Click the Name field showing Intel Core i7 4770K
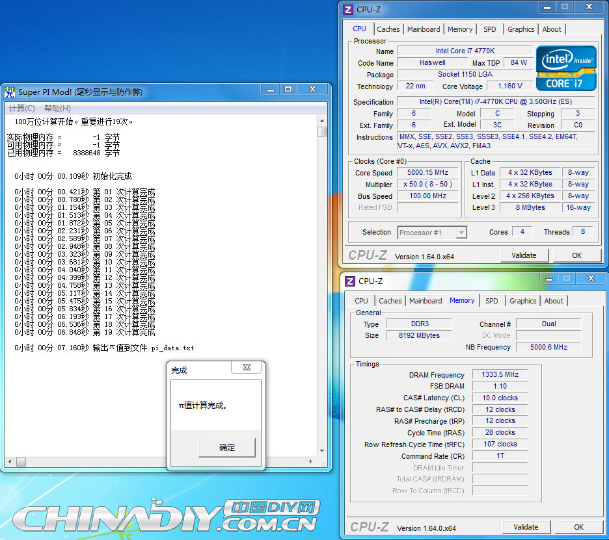 [x=465, y=51]
